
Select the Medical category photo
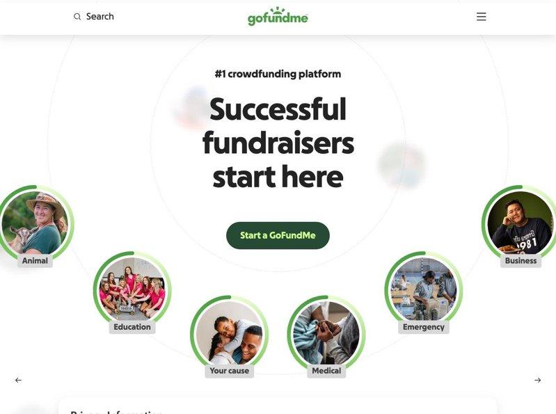point(326,333)
